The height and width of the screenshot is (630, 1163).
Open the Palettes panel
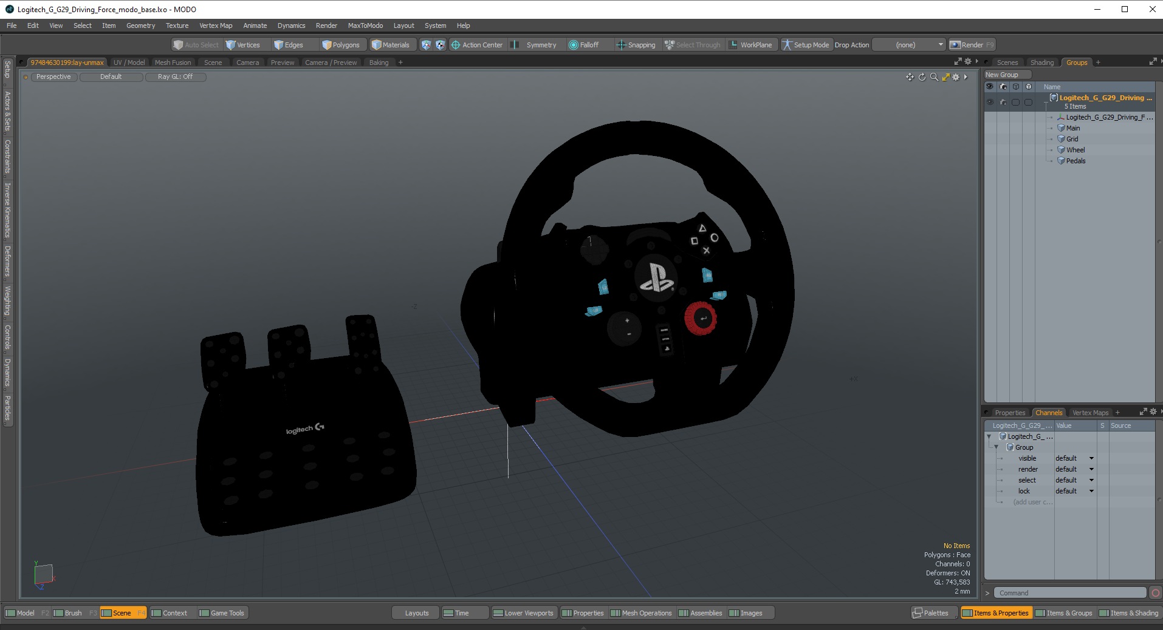[930, 613]
